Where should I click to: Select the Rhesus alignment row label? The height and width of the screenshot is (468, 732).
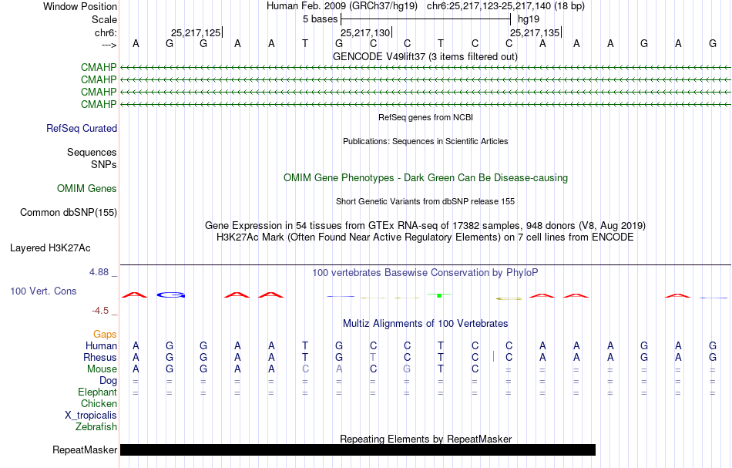pyautogui.click(x=100, y=357)
